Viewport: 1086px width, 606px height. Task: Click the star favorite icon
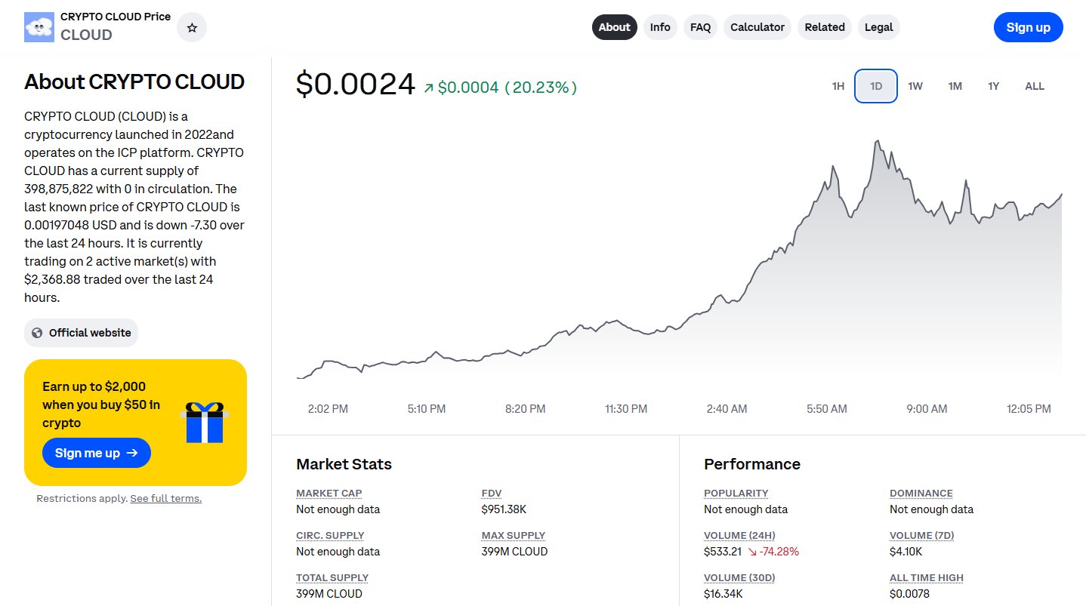pos(192,28)
